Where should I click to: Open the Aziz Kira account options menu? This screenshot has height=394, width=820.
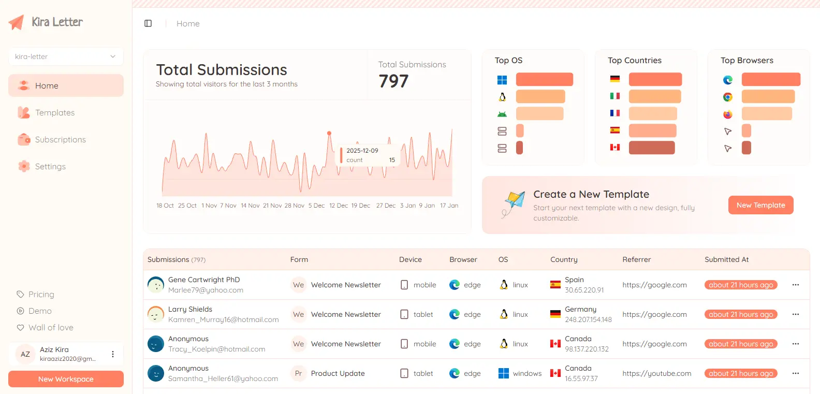point(113,354)
